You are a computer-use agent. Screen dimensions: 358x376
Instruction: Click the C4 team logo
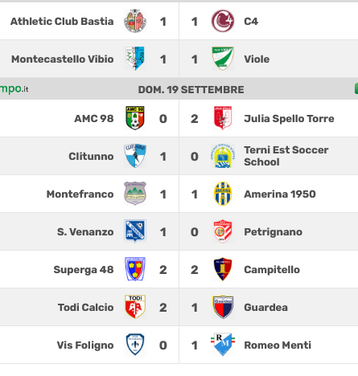(x=223, y=21)
